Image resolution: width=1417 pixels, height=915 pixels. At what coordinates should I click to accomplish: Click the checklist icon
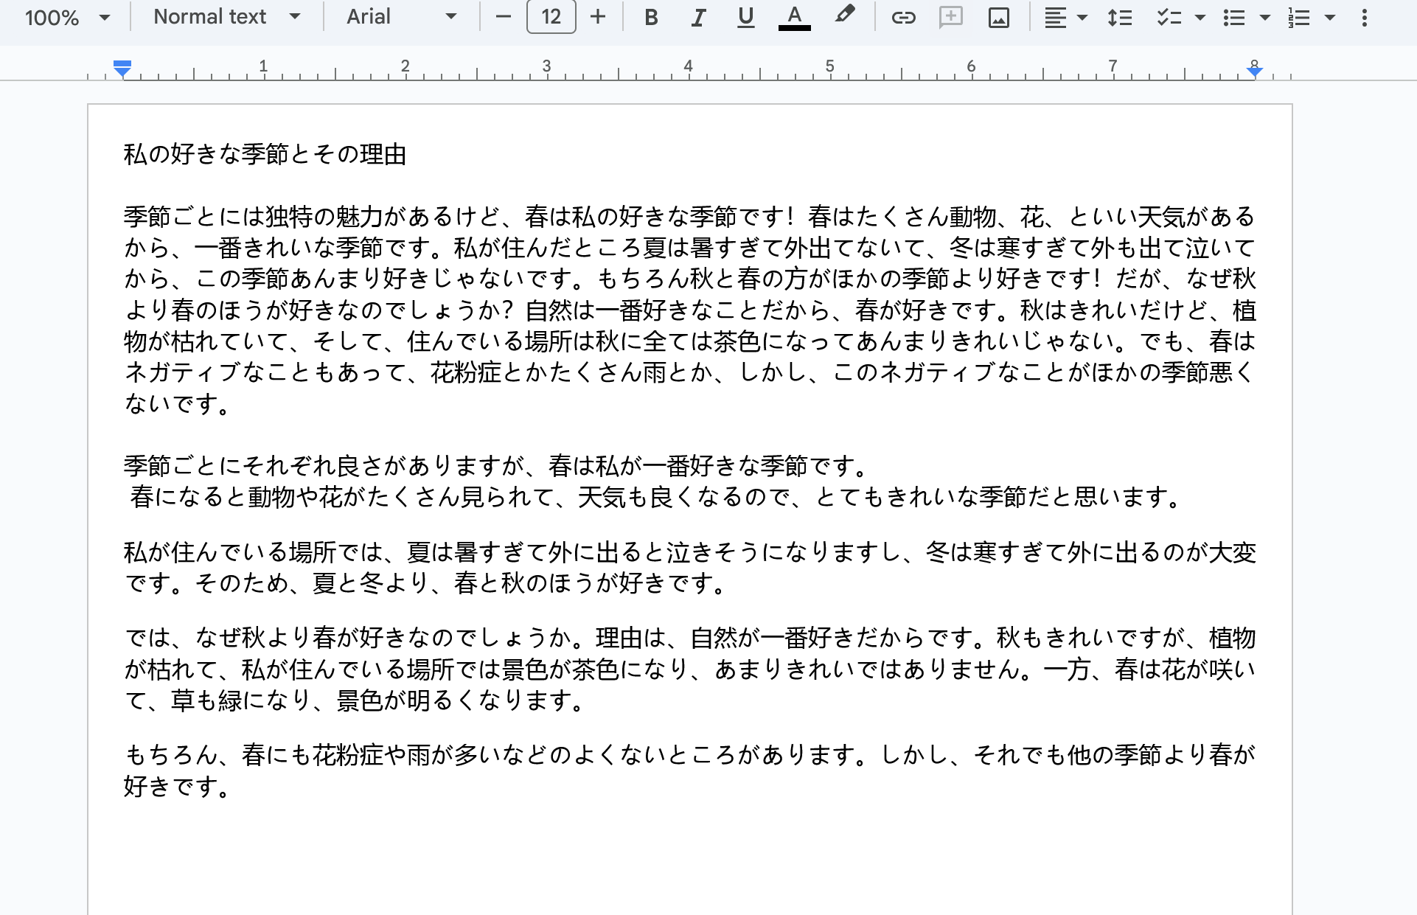tap(1169, 17)
